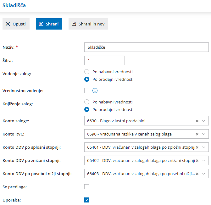This screenshot has height=205, width=211.
Task: Open the Konto RVC dropdown arrow
Action: coord(204,134)
